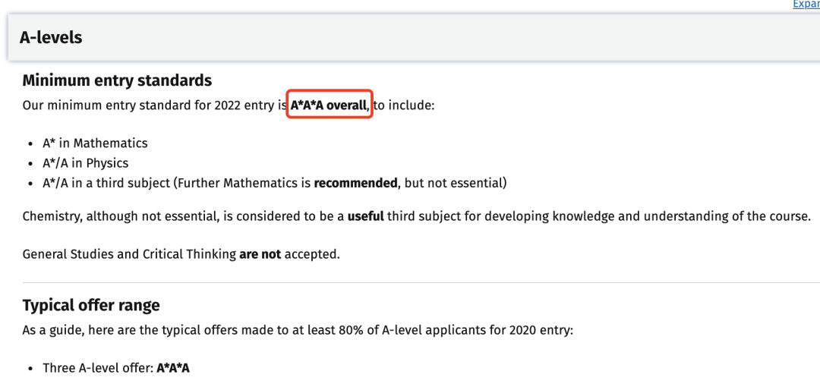
Task: Click the sentence about 2020 entry typical offers
Action: (298, 331)
